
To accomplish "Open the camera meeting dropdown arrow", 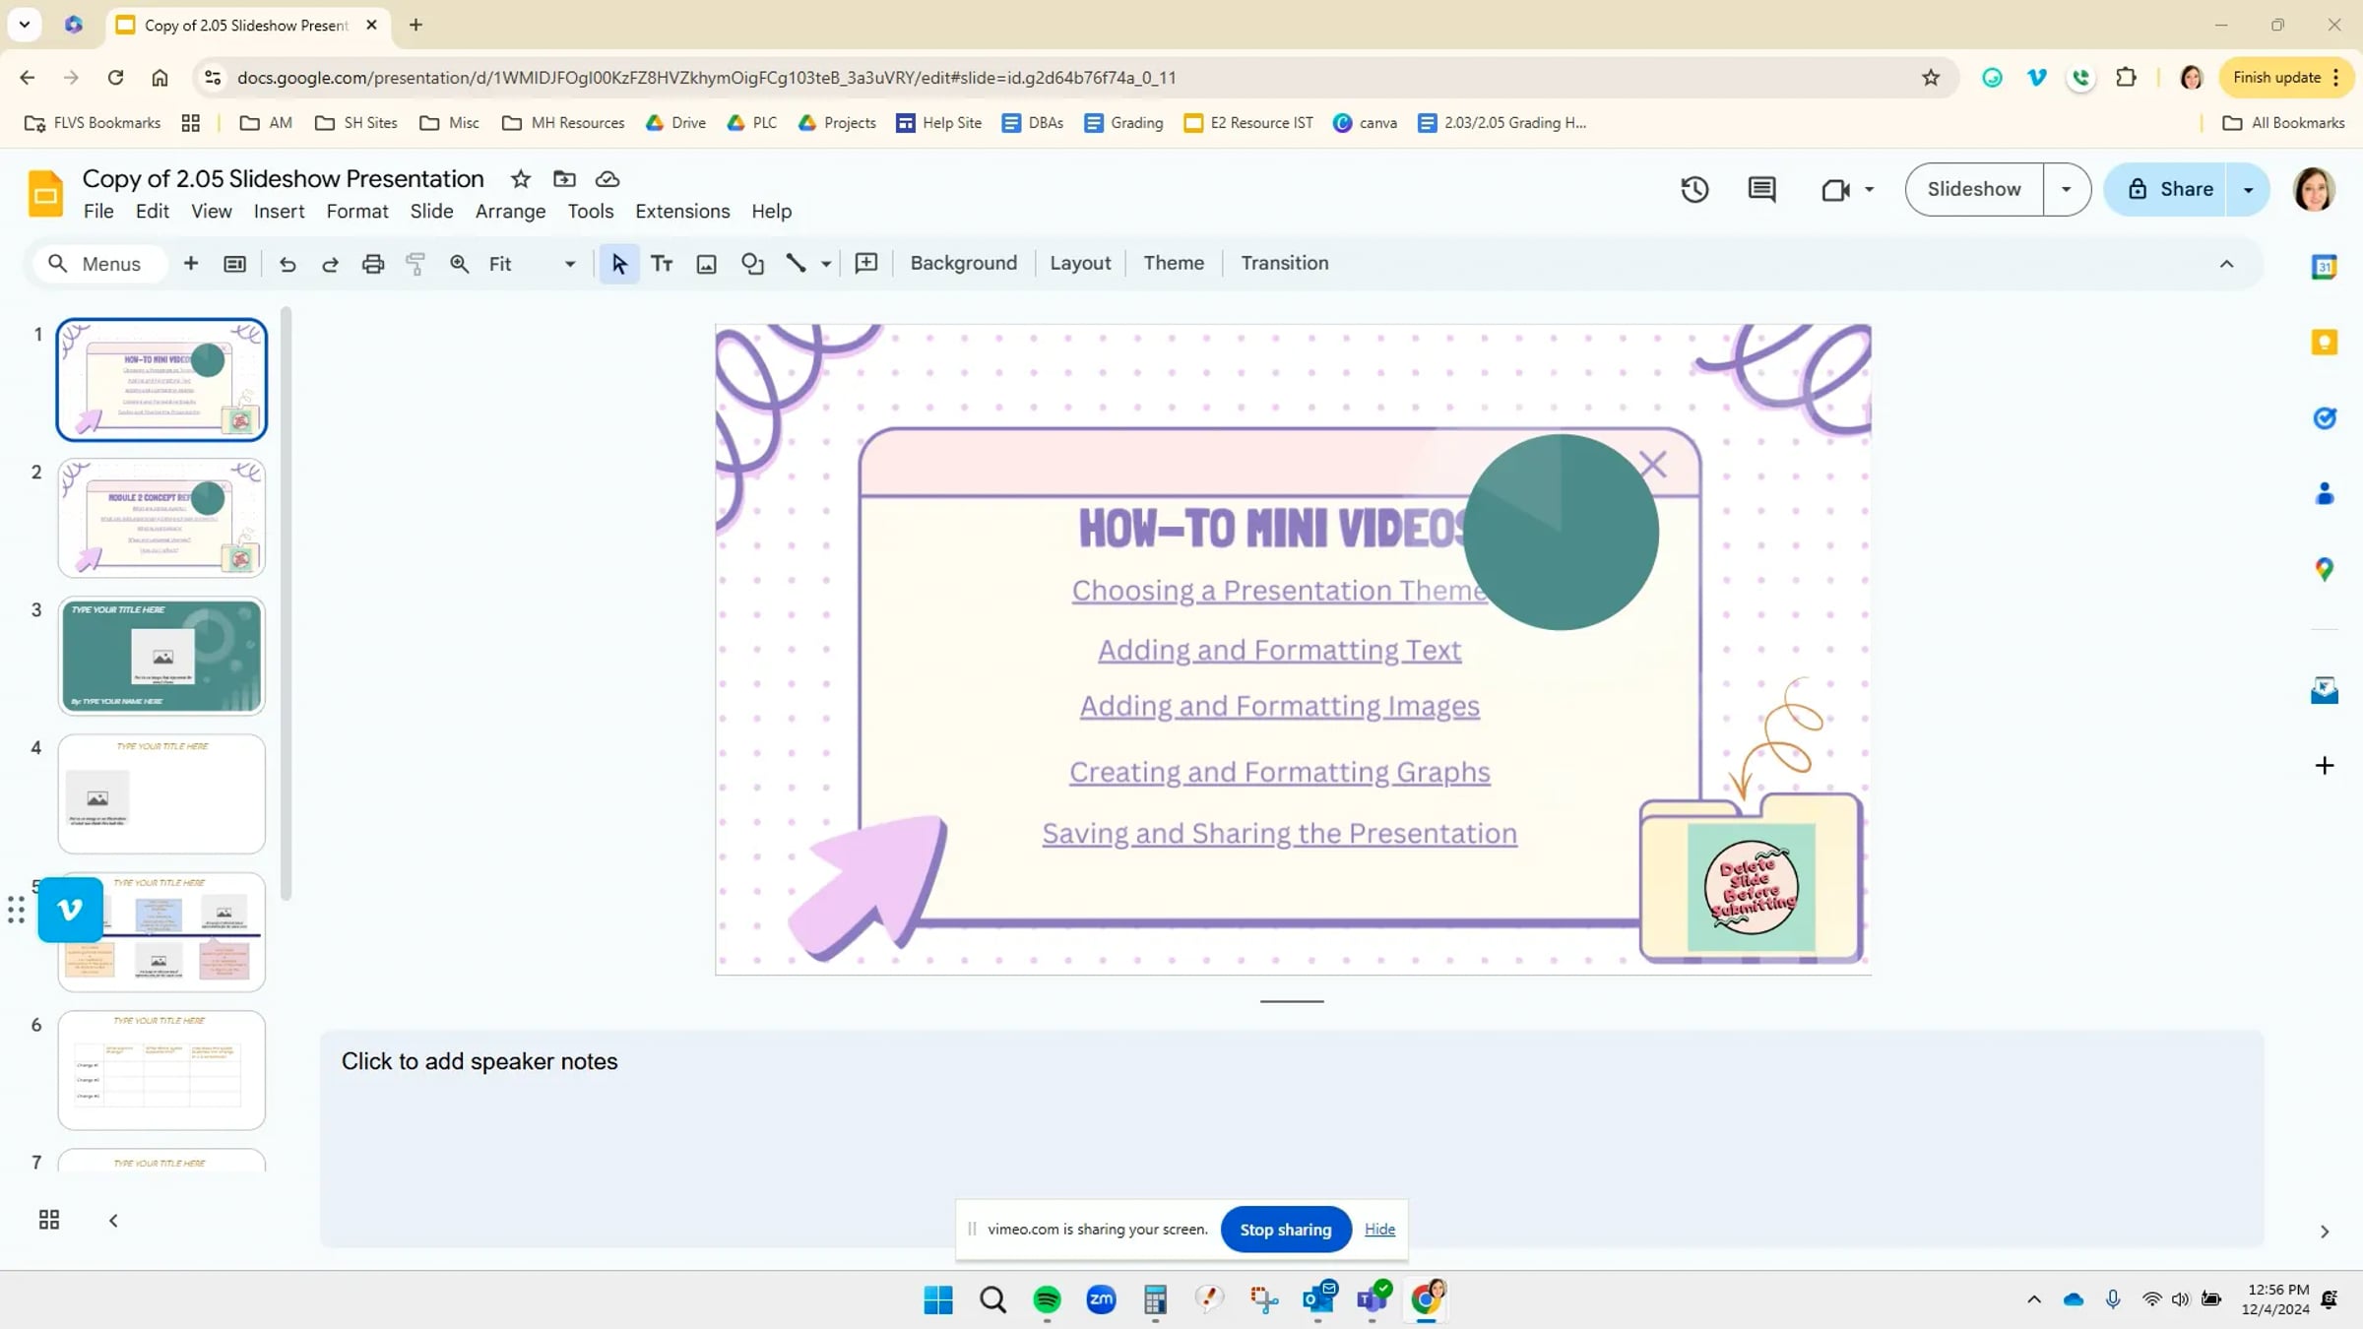I will [x=1869, y=189].
